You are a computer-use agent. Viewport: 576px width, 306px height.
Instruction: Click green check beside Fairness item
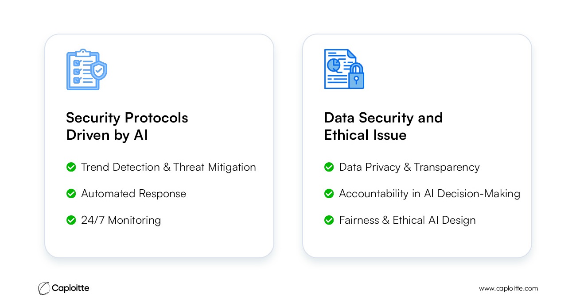[329, 220]
